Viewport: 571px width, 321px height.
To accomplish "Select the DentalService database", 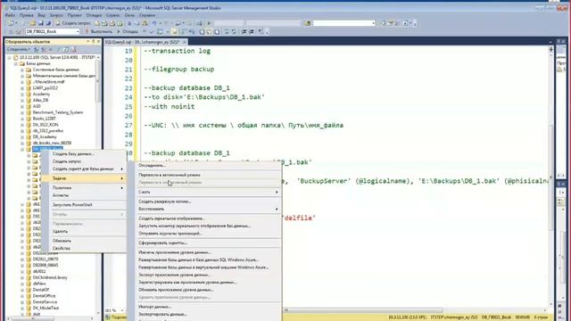I will (x=45, y=301).
